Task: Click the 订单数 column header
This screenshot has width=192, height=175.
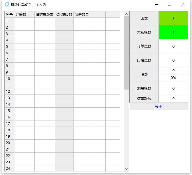Action: point(24,15)
